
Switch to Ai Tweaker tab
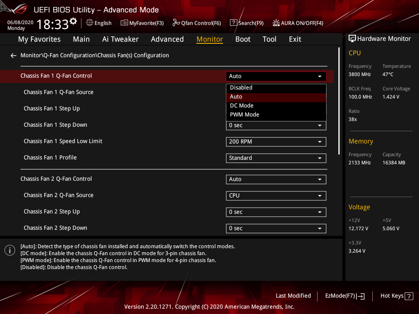click(x=120, y=39)
